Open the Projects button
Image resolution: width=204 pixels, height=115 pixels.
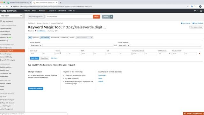(x=106, y=17)
